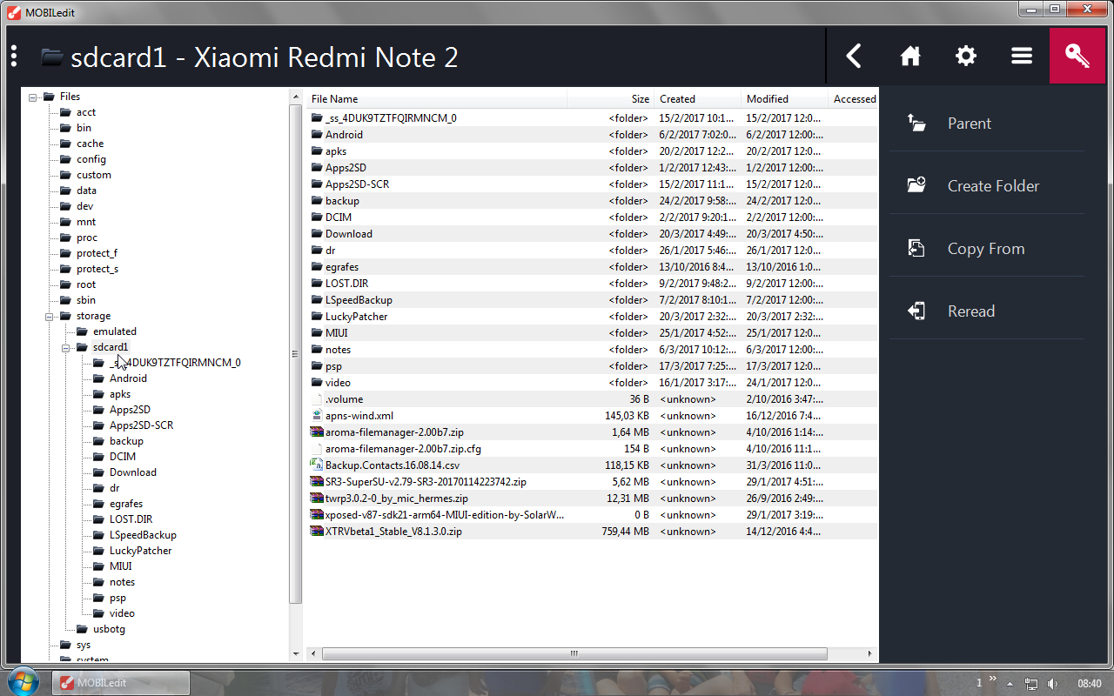Go to the Home screen icon
Image resolution: width=1114 pixels, height=696 pixels.
[x=910, y=57]
